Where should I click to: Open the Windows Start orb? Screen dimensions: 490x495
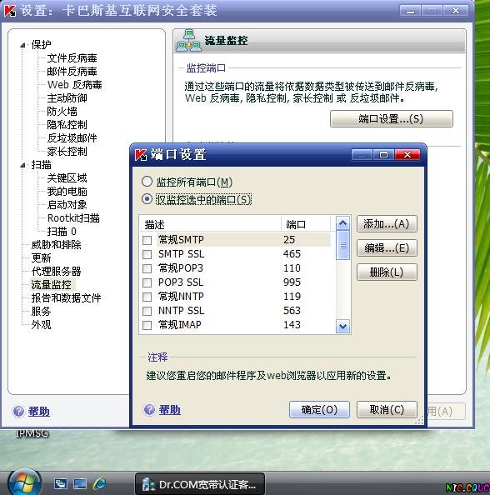click(x=25, y=483)
